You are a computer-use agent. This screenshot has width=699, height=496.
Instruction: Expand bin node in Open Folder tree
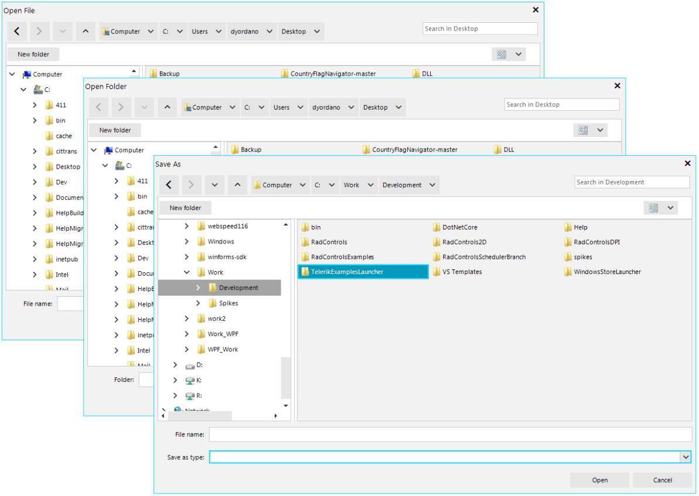[x=117, y=196]
